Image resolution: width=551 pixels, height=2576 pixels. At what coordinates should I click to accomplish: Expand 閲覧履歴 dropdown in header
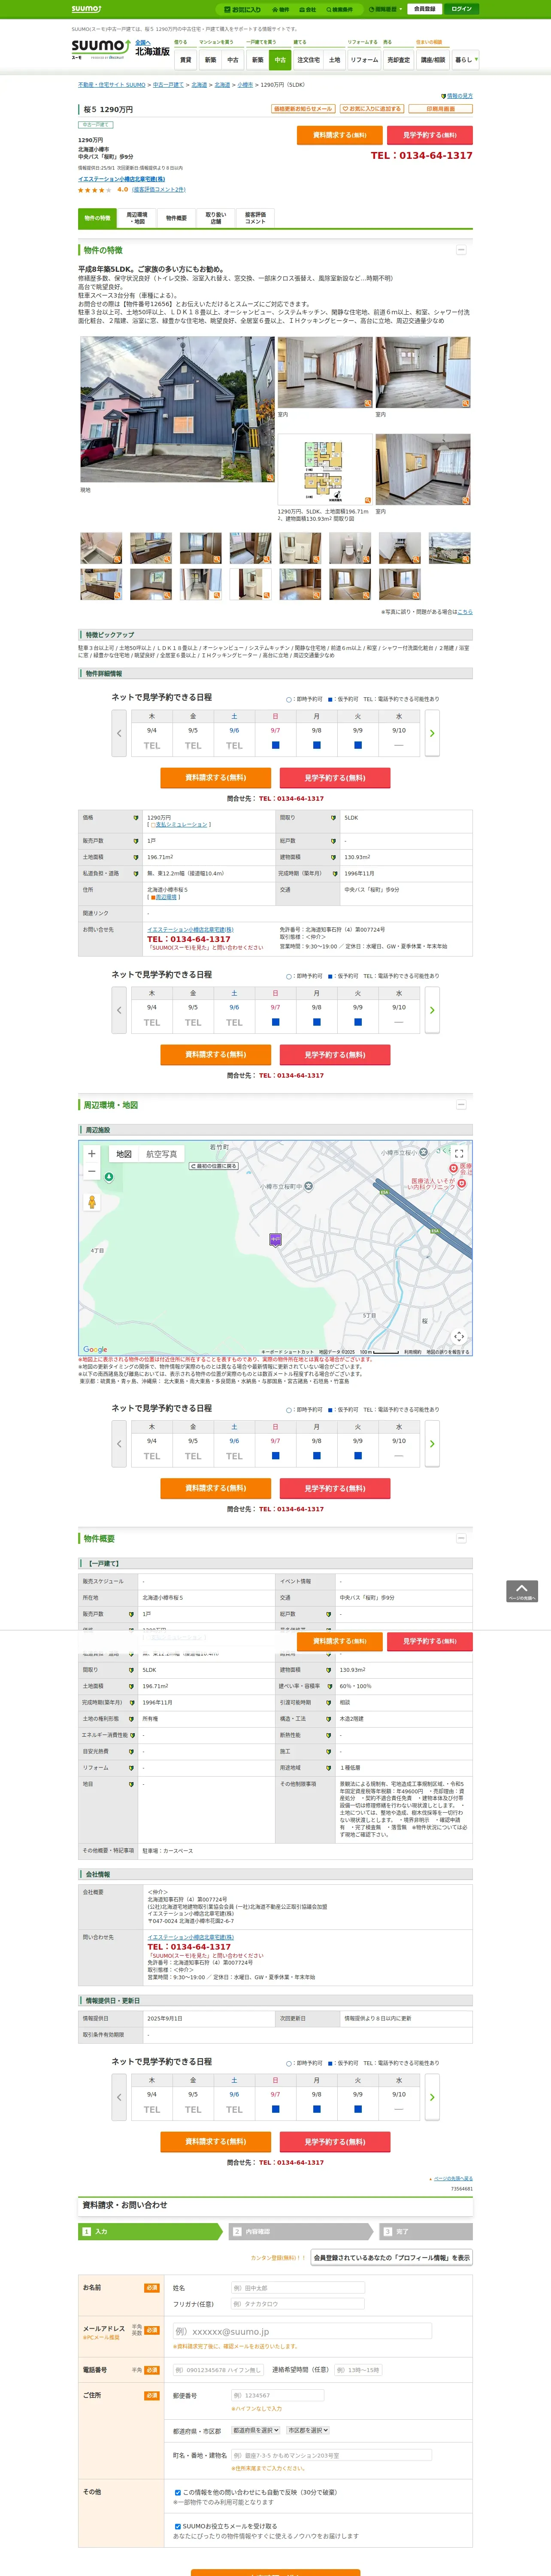385,9
